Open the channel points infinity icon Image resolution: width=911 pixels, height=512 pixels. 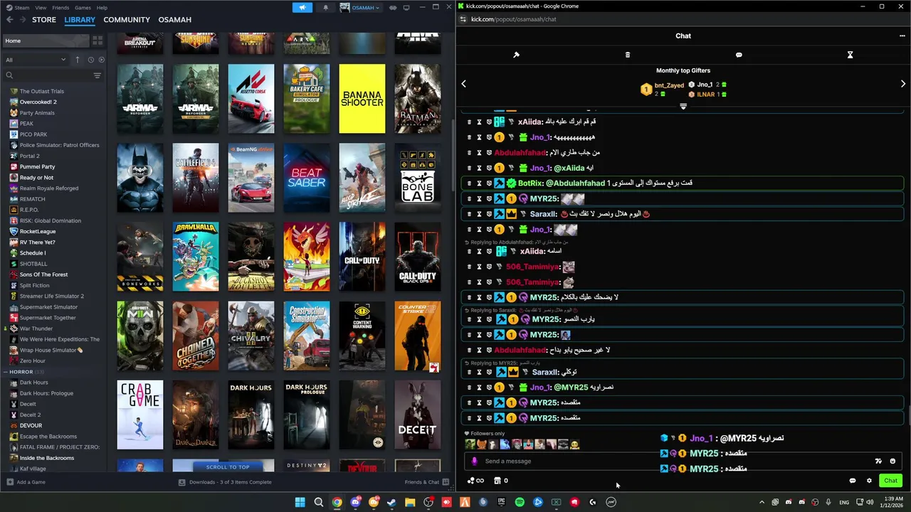pyautogui.click(x=475, y=481)
